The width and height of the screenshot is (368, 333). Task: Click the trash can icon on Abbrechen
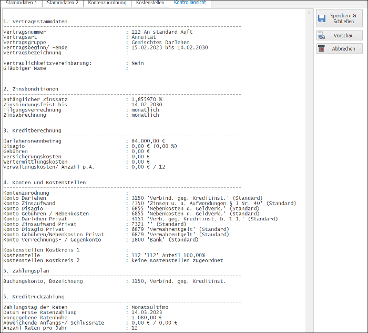pos(321,48)
